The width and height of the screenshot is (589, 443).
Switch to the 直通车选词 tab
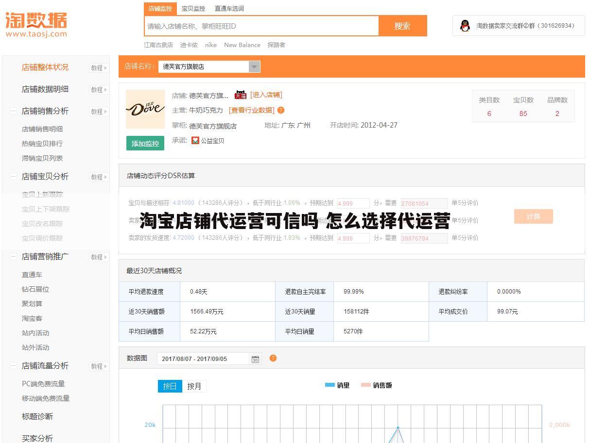click(x=229, y=8)
